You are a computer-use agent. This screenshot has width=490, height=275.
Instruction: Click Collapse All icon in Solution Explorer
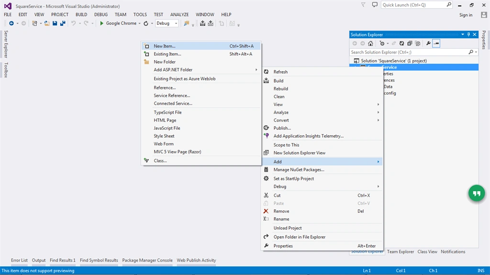(410, 44)
